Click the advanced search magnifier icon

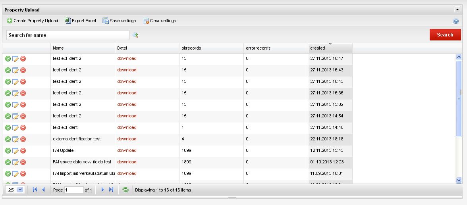coord(135,35)
